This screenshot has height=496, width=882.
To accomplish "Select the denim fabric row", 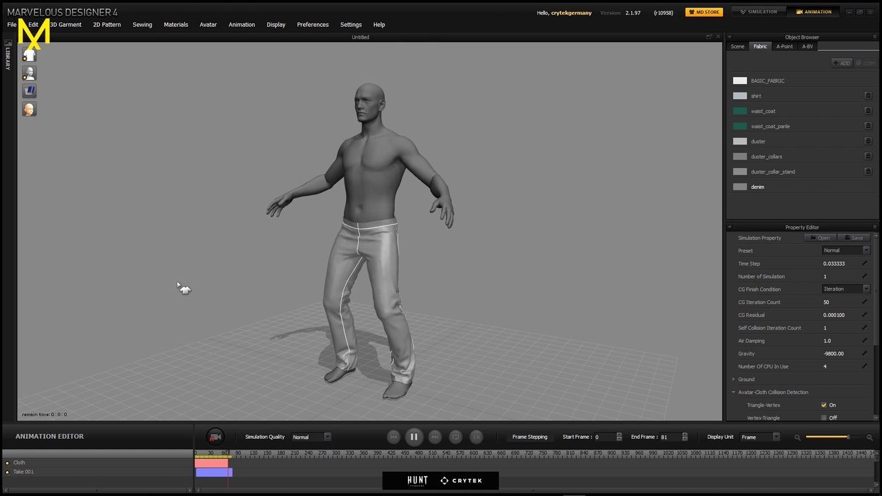I will (x=802, y=187).
